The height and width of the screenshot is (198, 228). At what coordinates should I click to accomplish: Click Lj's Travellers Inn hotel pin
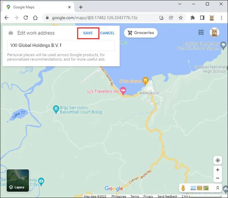click(123, 91)
